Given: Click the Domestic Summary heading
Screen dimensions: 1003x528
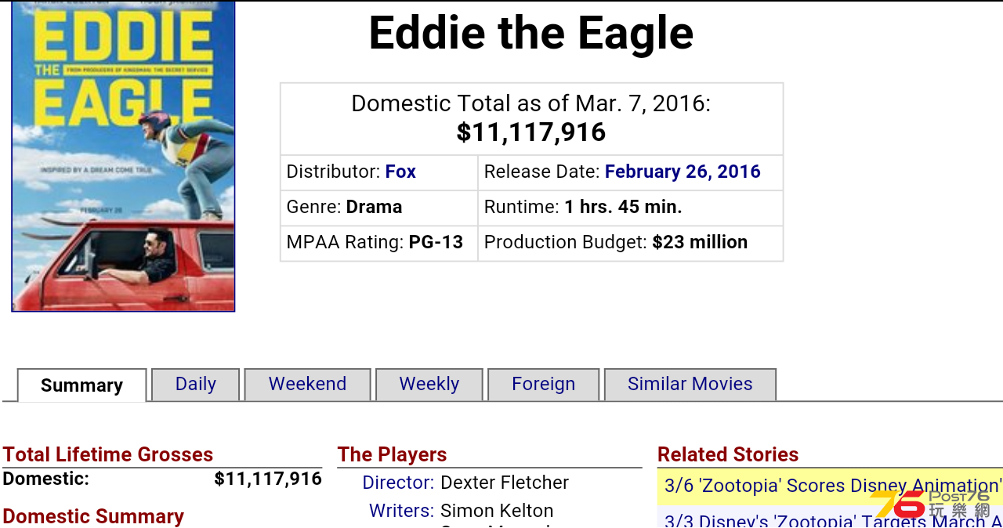Looking at the screenshot, I should pos(93,516).
